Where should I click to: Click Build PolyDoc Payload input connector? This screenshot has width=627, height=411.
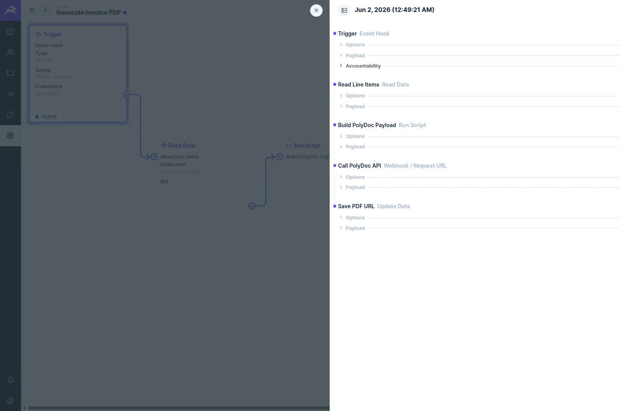point(279,157)
